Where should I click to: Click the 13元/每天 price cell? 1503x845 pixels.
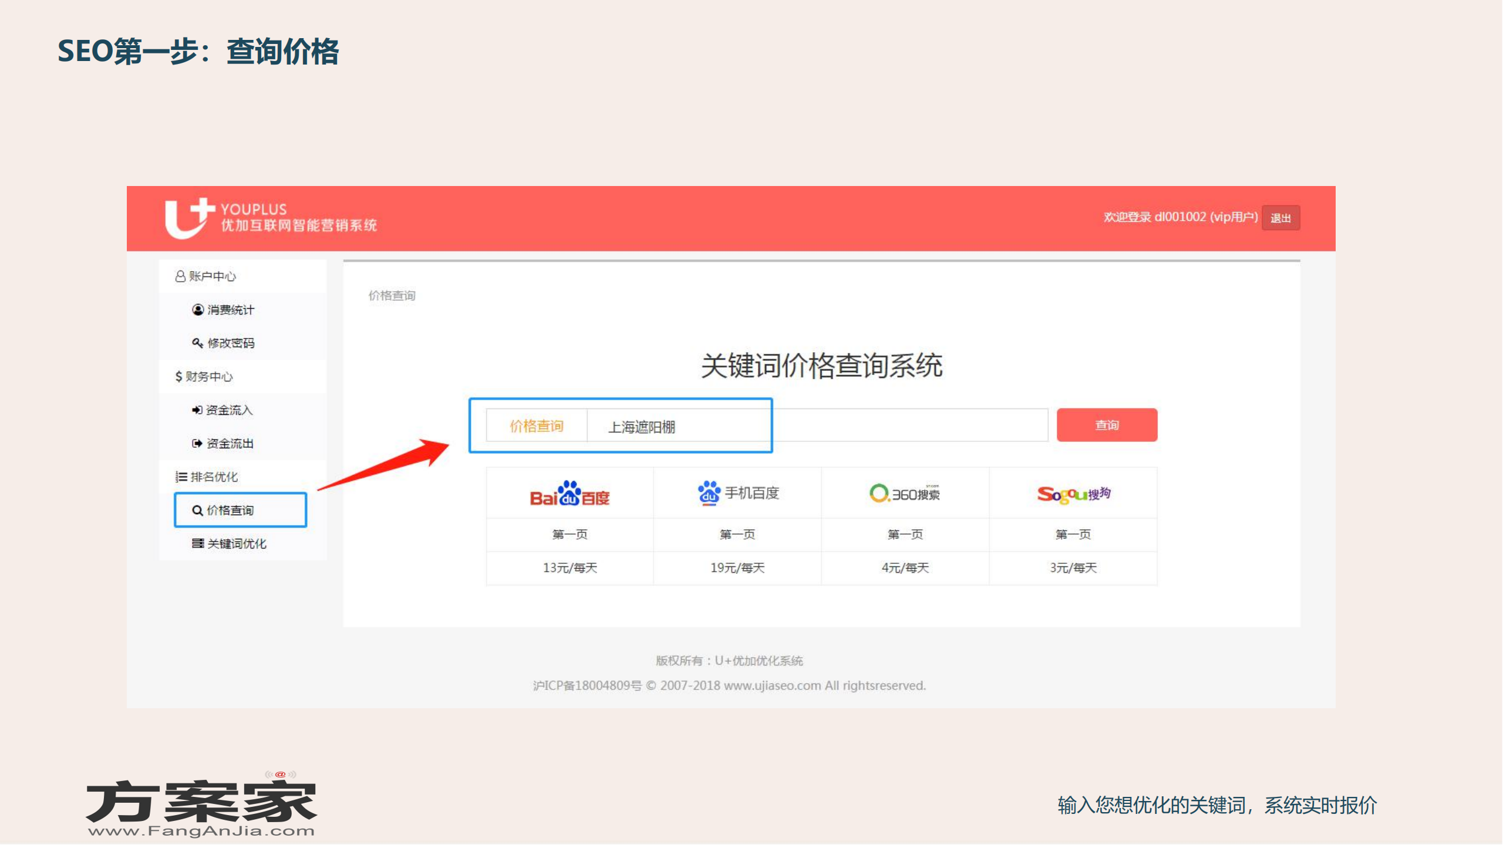(569, 568)
